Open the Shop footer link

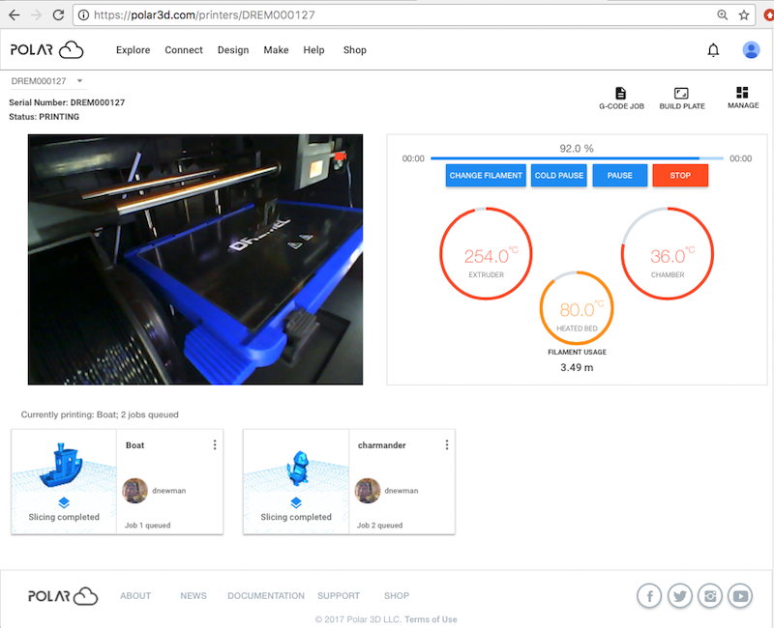tap(397, 596)
